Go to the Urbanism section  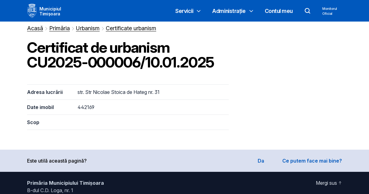(88, 28)
